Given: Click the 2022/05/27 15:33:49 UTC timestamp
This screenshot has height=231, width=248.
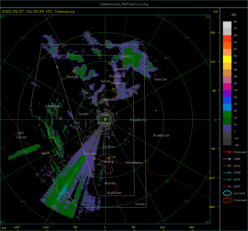Looking at the screenshot, I should point(38,12).
